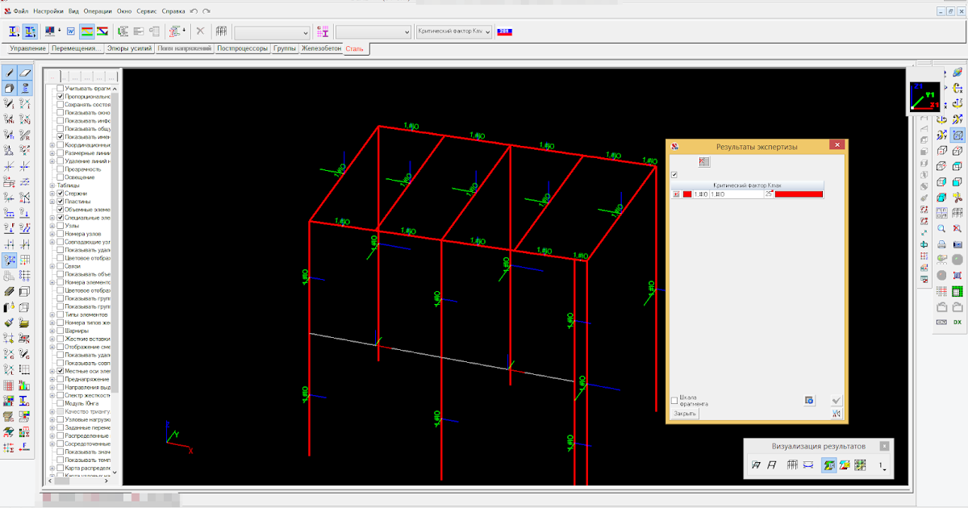The height and width of the screenshot is (508, 968).
Task: Click the axis orientation widget with Z1 Y1 X1
Action: tap(925, 96)
